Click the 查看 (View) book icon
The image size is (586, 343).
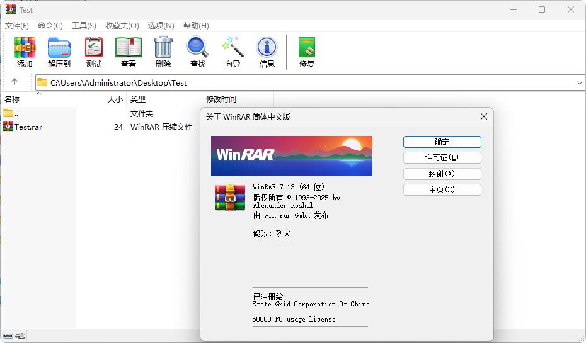click(128, 47)
